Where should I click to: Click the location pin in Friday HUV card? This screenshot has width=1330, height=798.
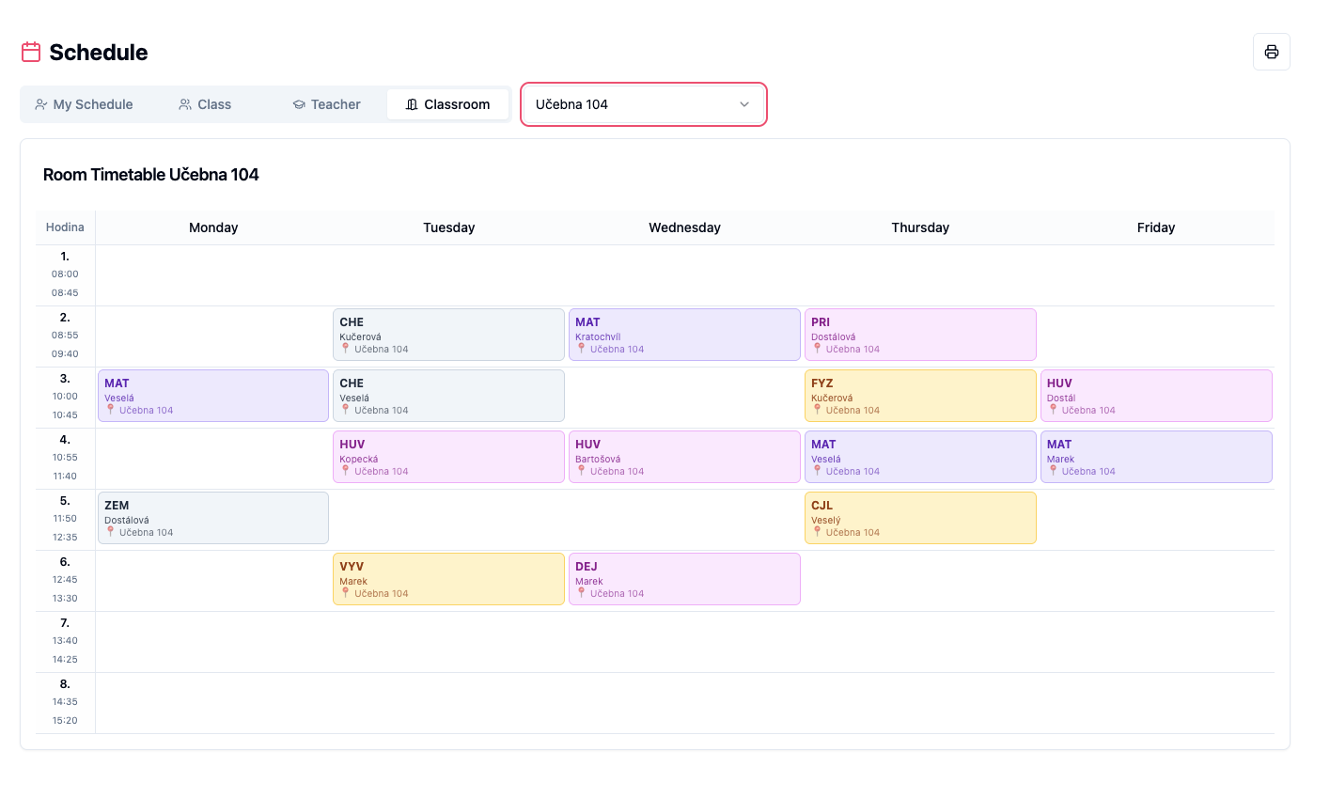pyautogui.click(x=1053, y=410)
